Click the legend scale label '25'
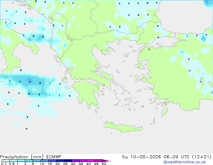The image size is (213, 165). click(x=65, y=164)
